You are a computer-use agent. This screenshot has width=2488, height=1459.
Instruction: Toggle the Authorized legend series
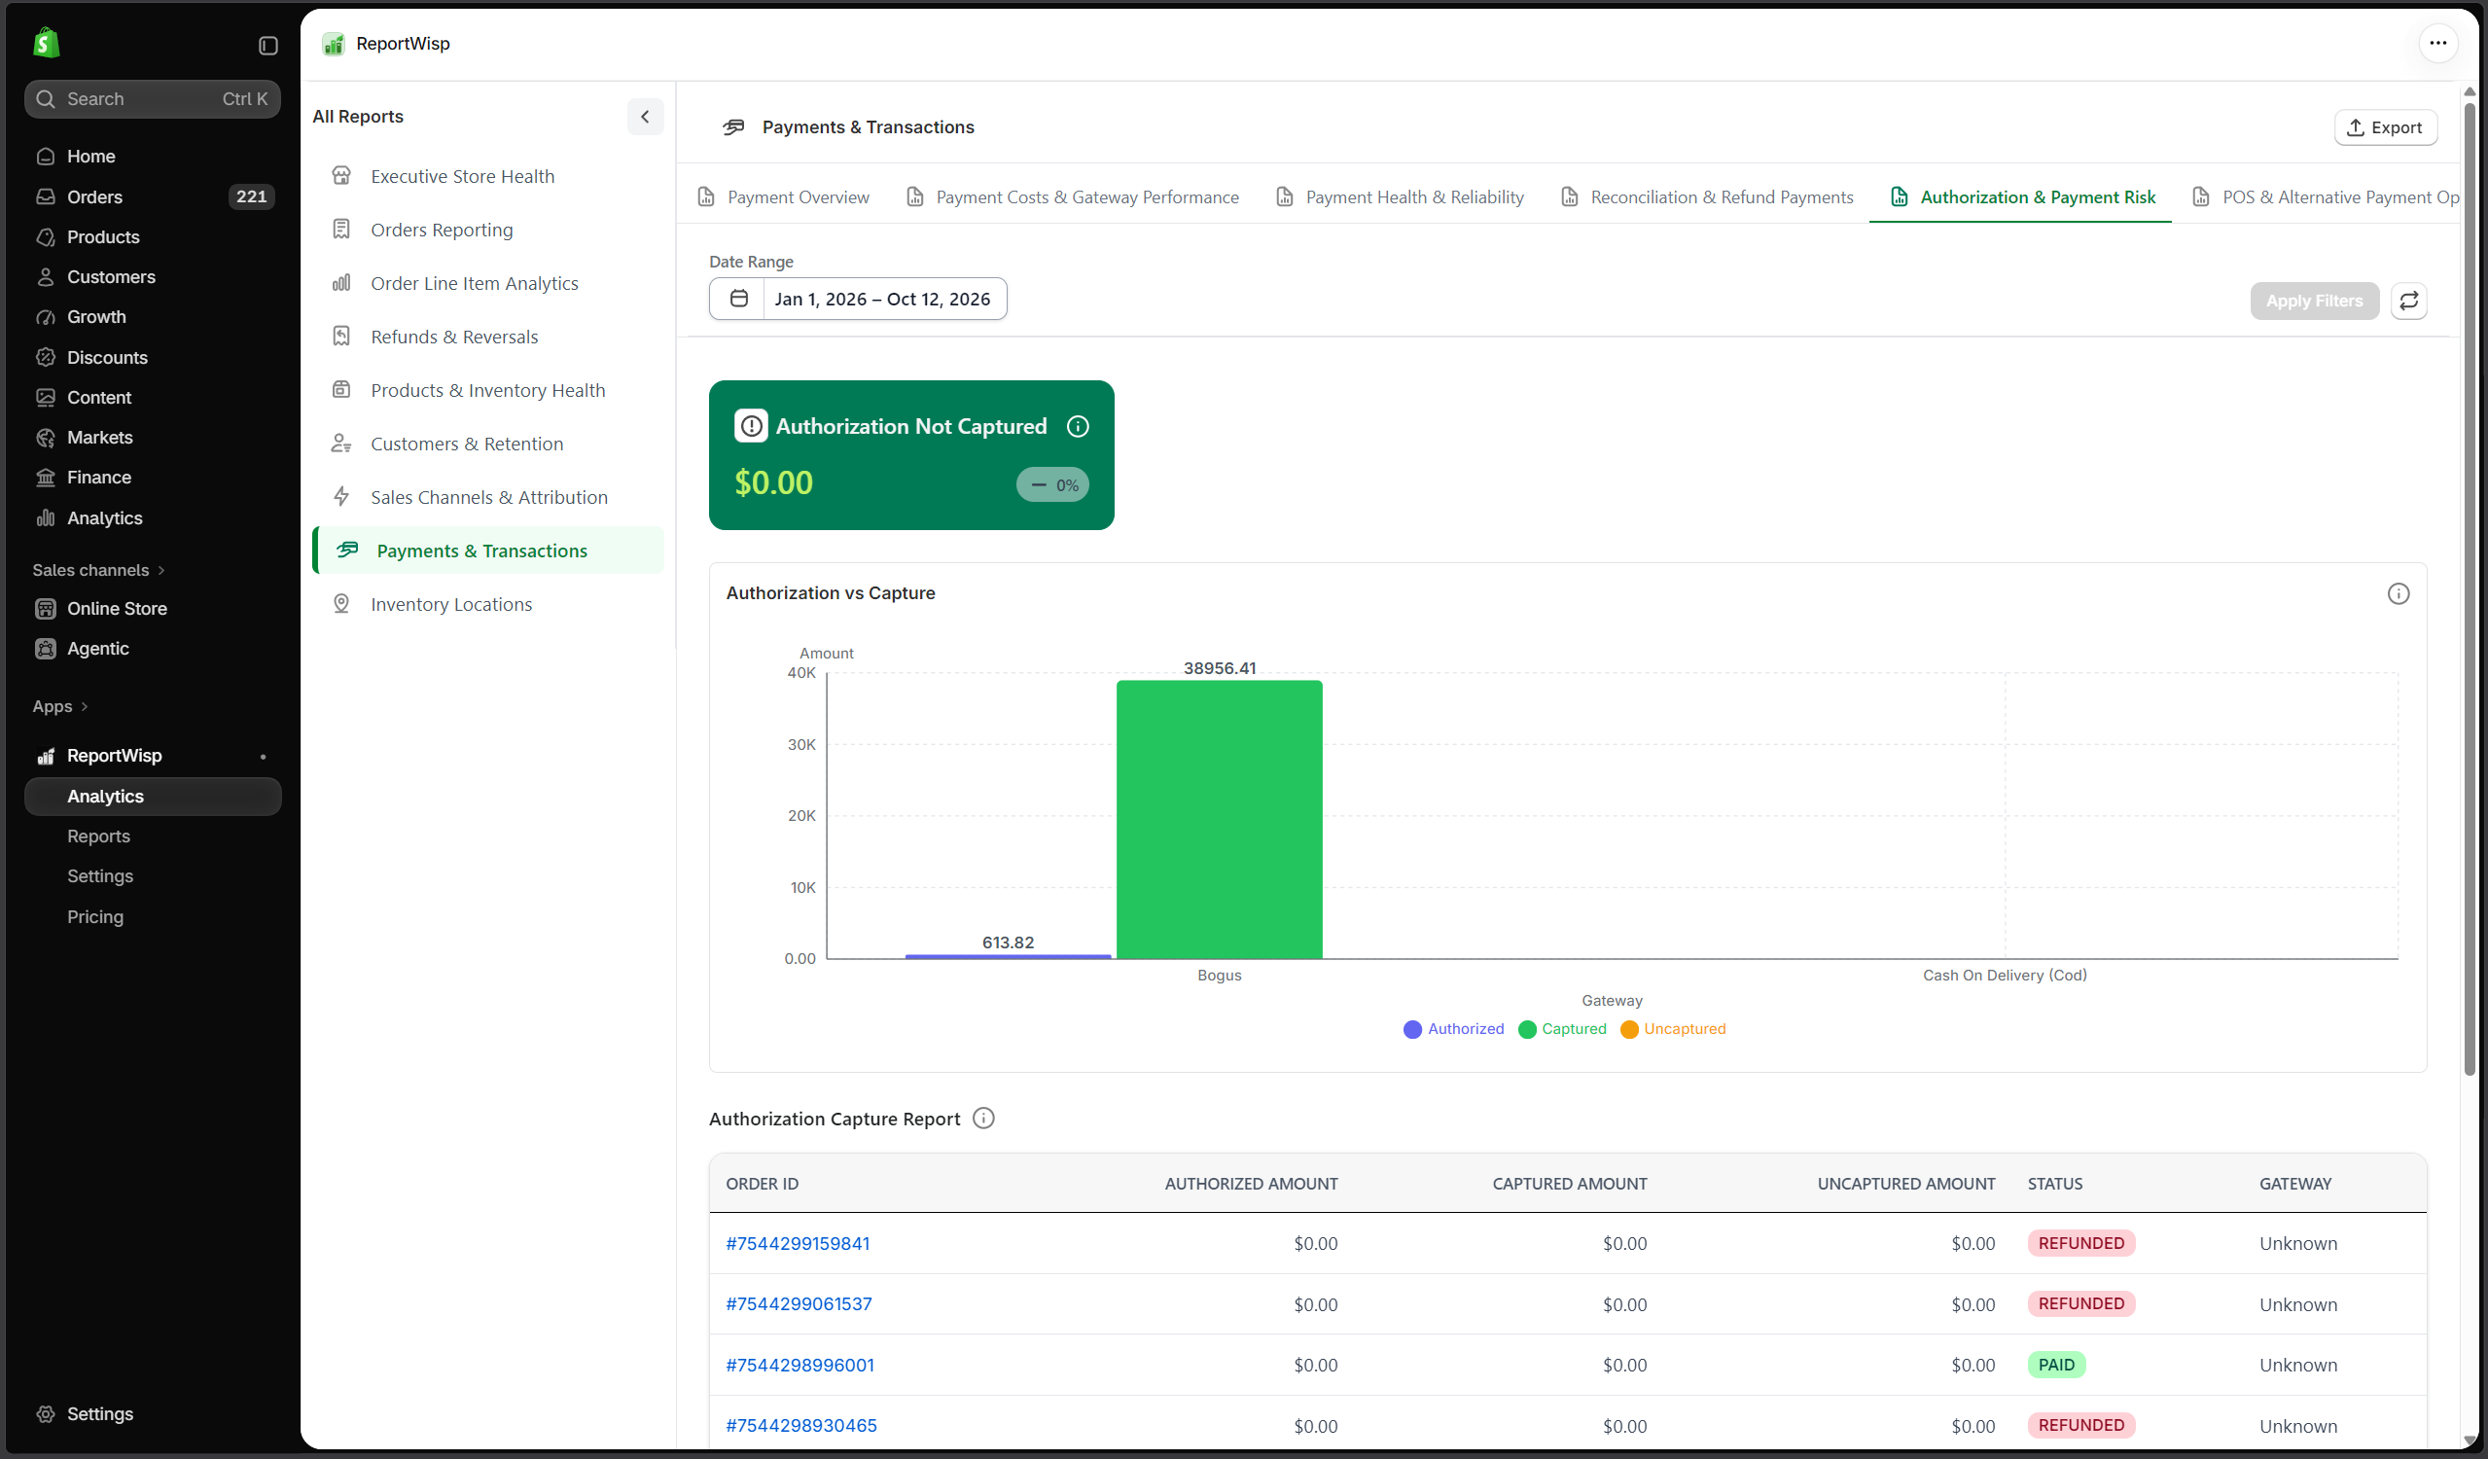click(x=1453, y=1029)
